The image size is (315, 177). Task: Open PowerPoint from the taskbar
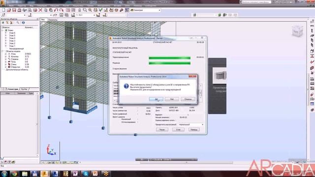point(95,174)
